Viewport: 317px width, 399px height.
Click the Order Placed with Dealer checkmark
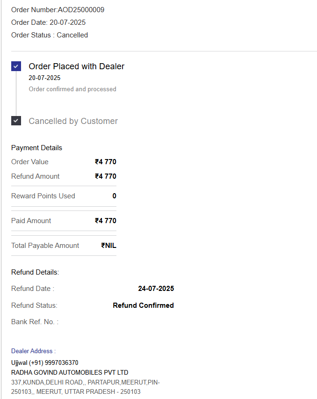[16, 66]
